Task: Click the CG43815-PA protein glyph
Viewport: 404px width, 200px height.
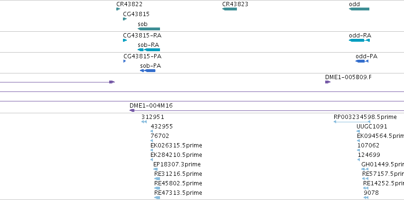Action: 125,61
